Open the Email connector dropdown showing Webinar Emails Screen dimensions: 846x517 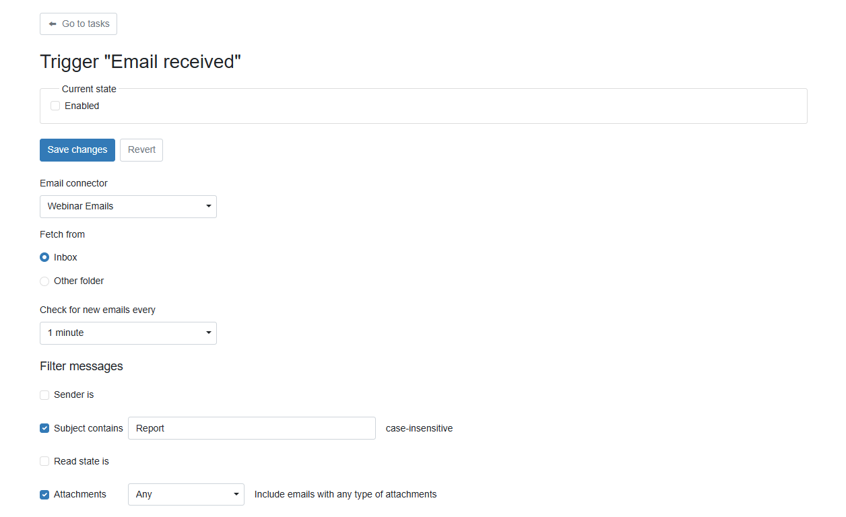pos(128,207)
